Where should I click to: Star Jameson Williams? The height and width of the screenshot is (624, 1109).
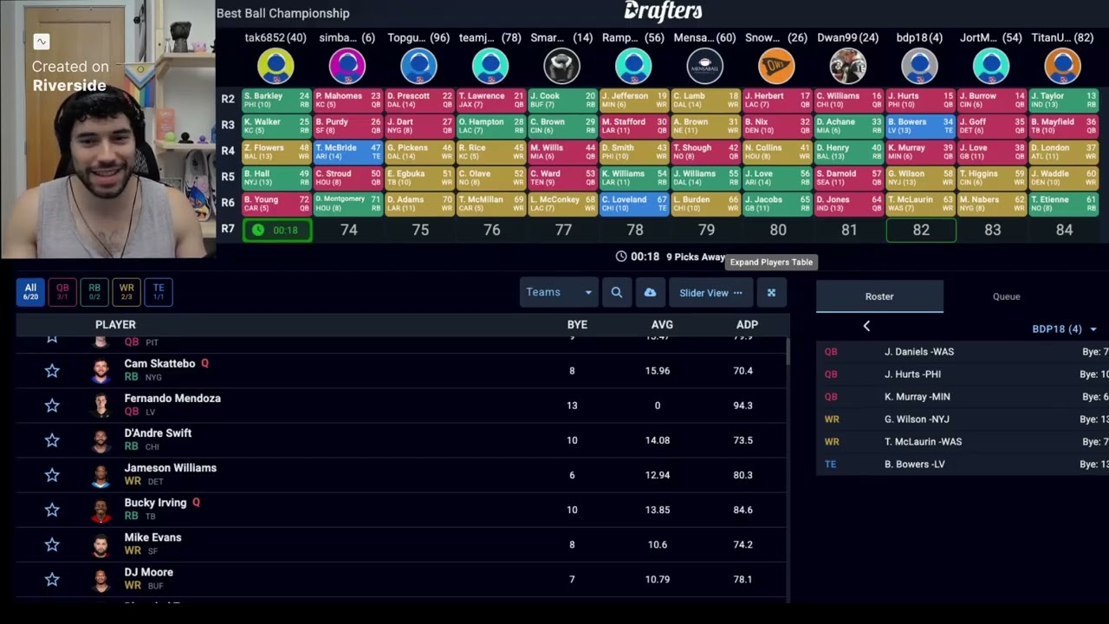[x=52, y=475]
